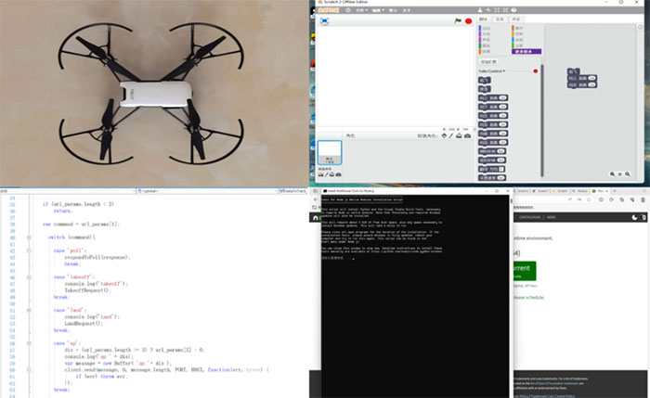Click the green flag to run the project
This screenshot has width=650, height=398.
457,19
